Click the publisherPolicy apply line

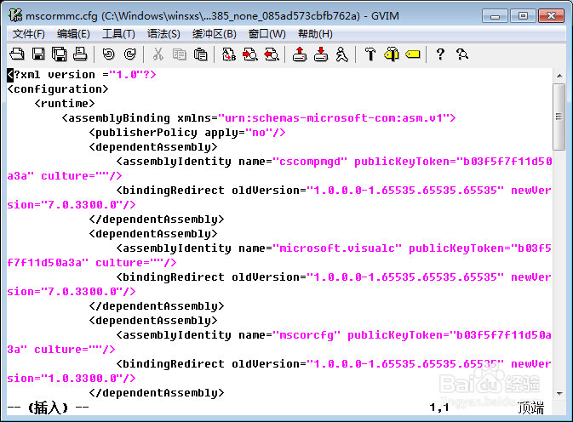187,133
